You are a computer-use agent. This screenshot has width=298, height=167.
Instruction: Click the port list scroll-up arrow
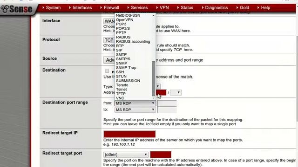tap(153, 15)
